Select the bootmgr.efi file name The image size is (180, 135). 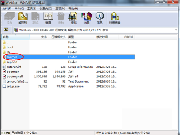click(x=15, y=76)
